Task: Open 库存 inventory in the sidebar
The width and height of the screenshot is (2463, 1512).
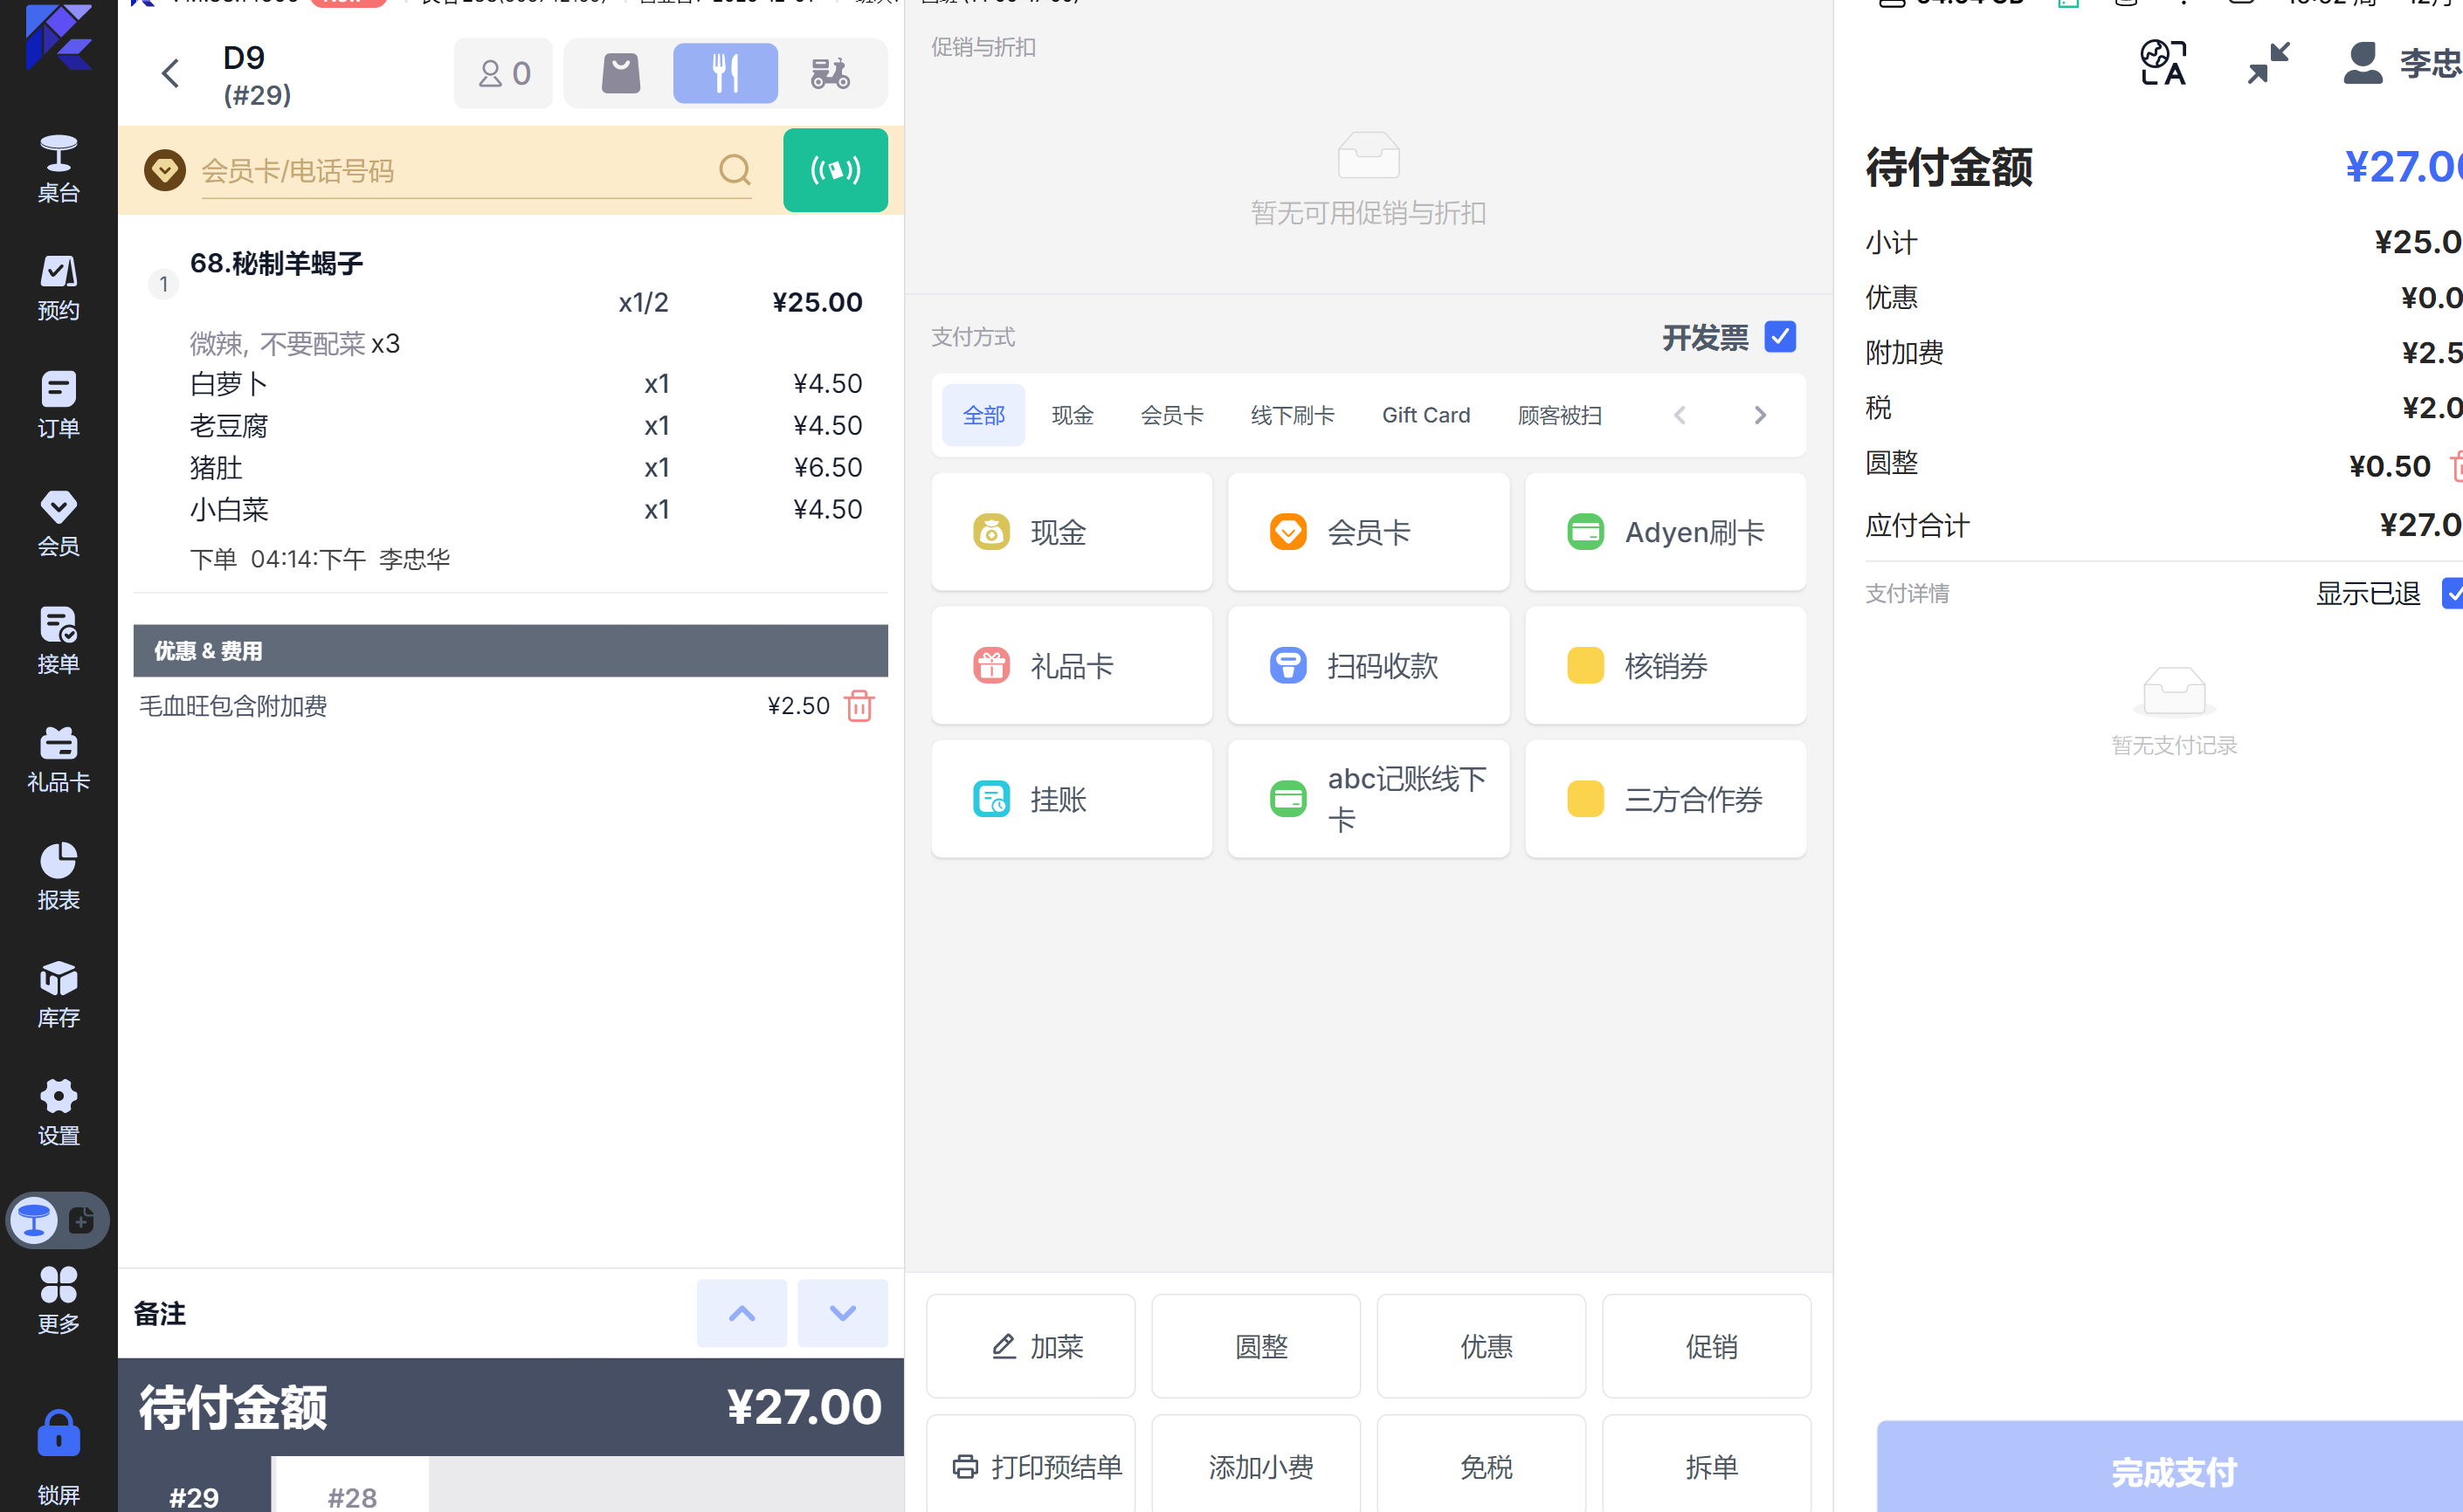Action: [x=58, y=994]
